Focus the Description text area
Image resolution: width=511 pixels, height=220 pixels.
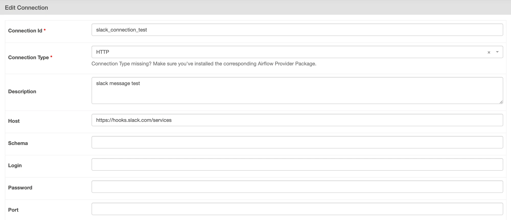click(297, 90)
